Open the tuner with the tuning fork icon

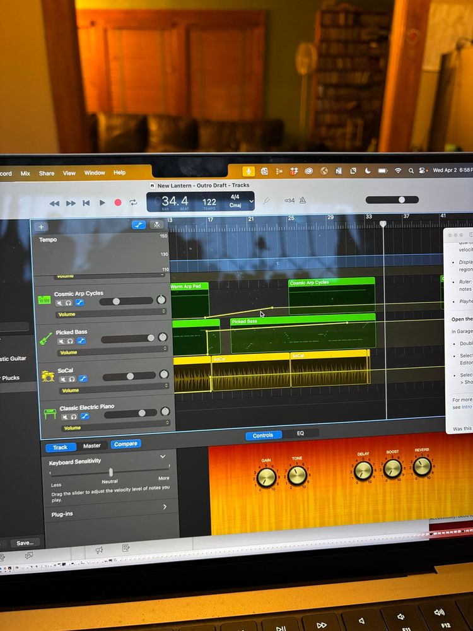pyautogui.click(x=266, y=201)
